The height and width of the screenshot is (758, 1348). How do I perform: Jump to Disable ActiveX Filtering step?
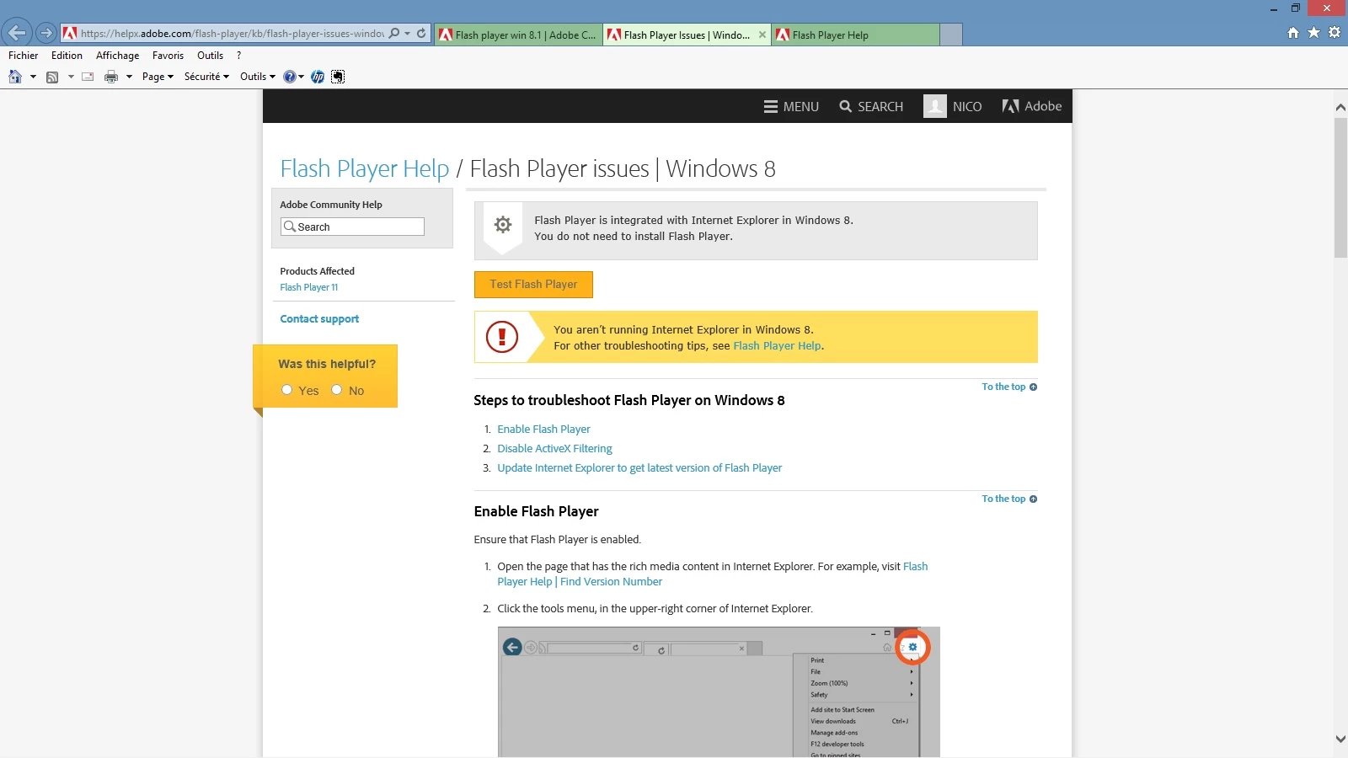tap(554, 449)
